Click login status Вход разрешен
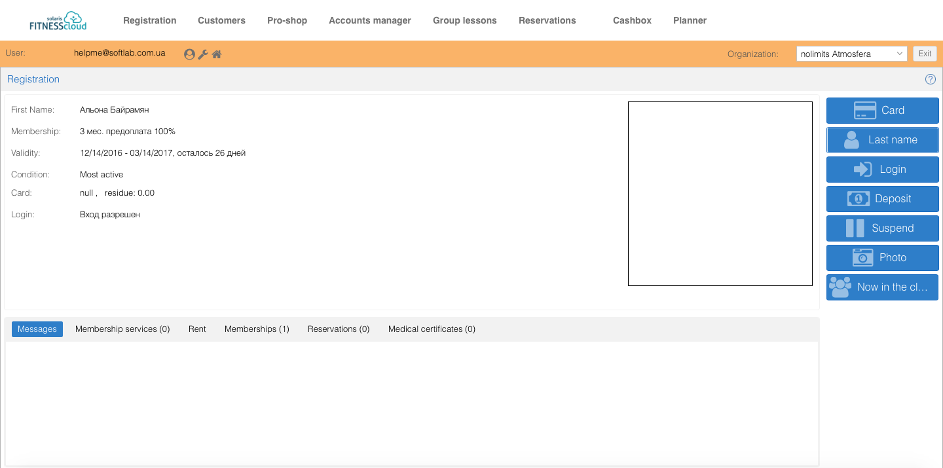Image resolution: width=943 pixels, height=468 pixels. [110, 215]
